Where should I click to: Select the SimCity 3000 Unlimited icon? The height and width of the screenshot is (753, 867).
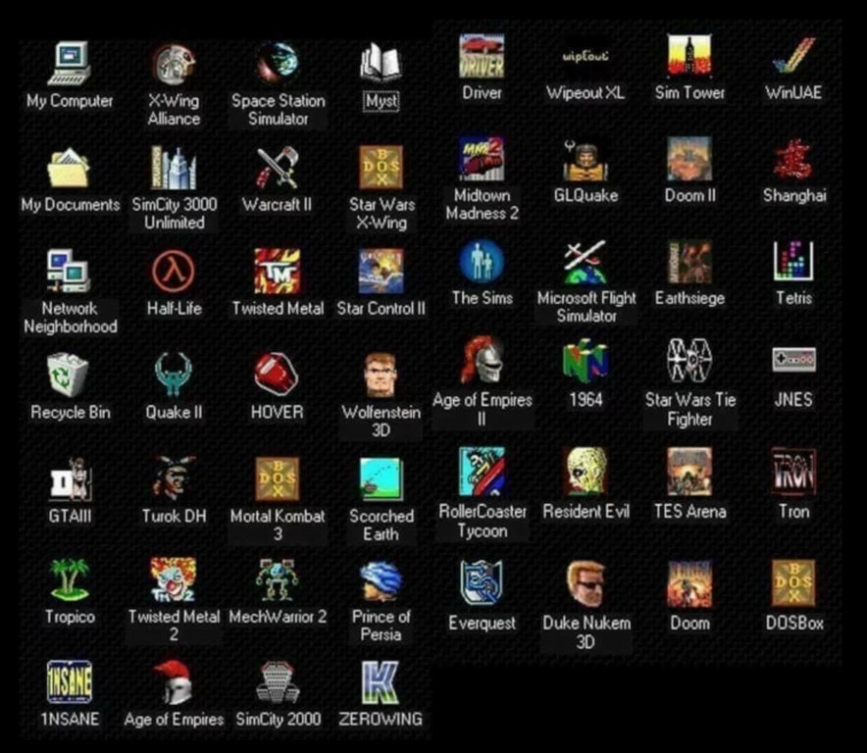174,168
